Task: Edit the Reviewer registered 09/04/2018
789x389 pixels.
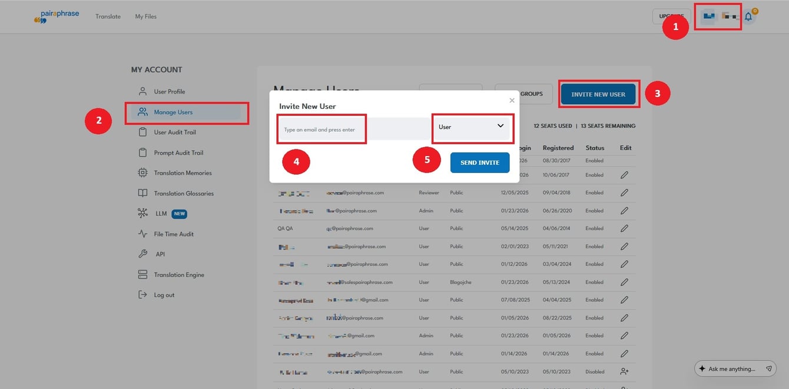Action: click(624, 192)
